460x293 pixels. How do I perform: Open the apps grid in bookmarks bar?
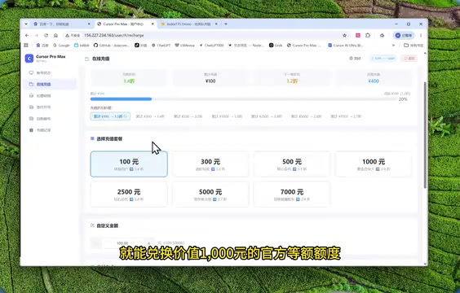tap(26, 46)
